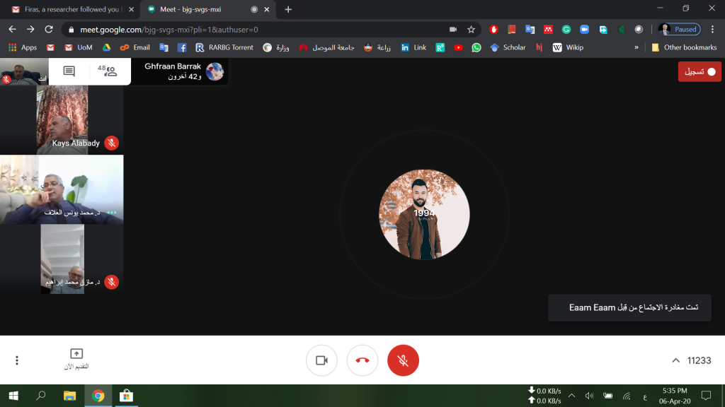Screen dimensions: 725x407
Task: Open File Explorer from the taskbar
Action: click(x=69, y=396)
